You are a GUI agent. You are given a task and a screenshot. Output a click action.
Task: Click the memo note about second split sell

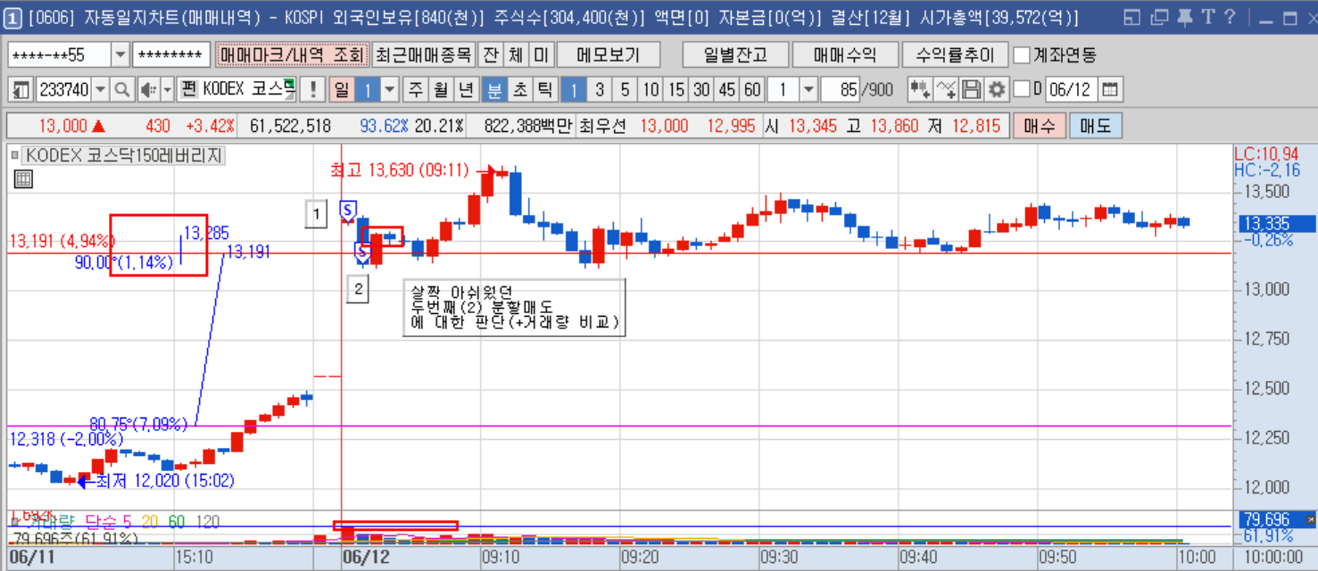(513, 308)
